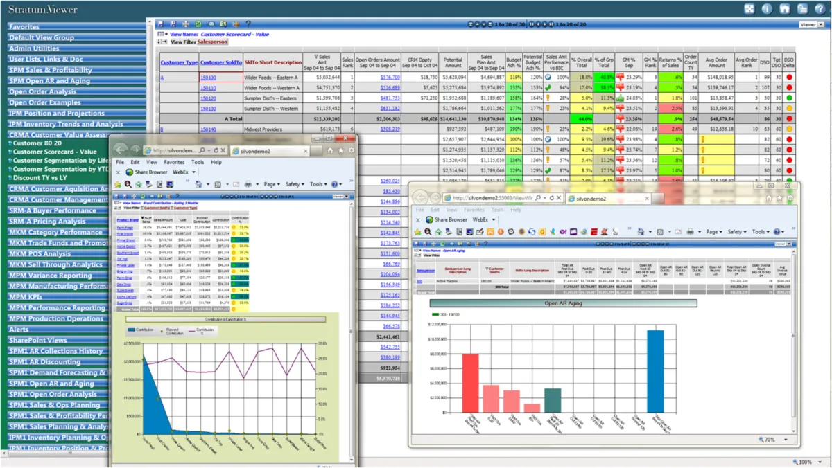Click the customer link 150130
The image size is (832, 468).
point(208,109)
